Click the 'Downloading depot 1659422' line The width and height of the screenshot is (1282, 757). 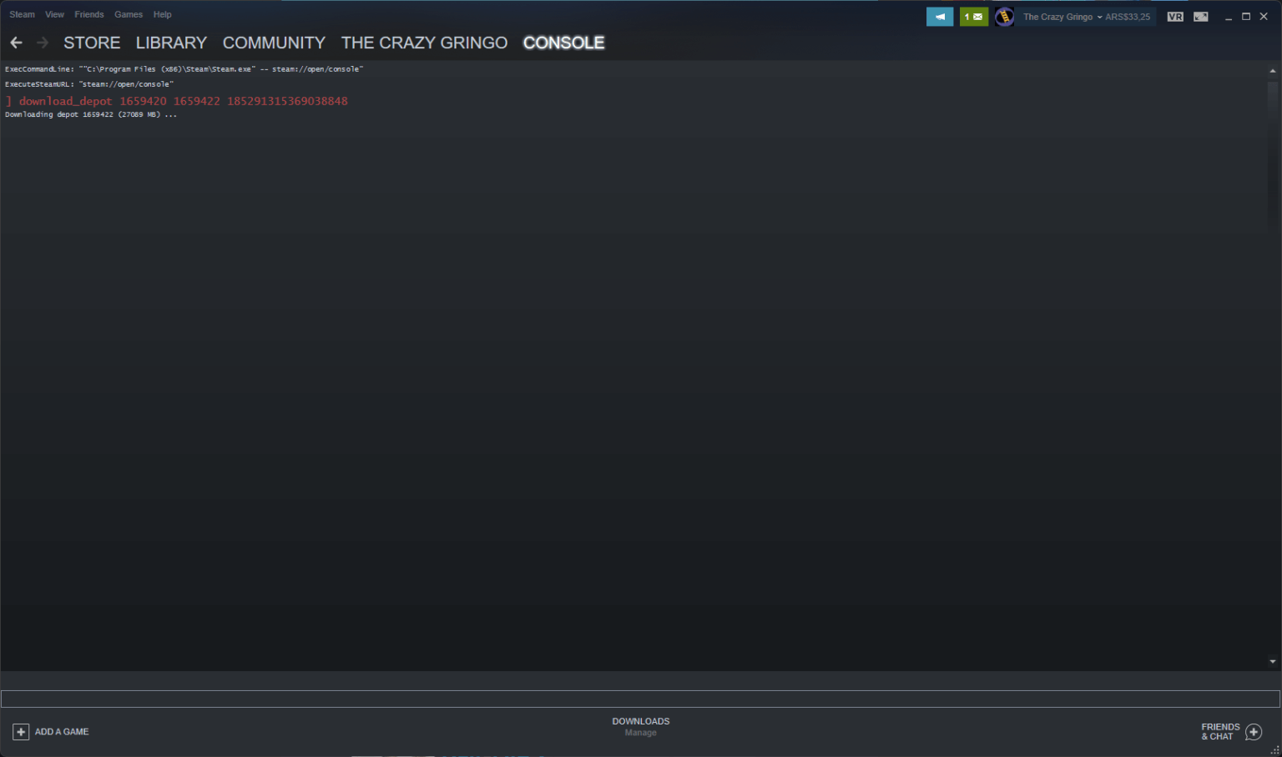(91, 115)
